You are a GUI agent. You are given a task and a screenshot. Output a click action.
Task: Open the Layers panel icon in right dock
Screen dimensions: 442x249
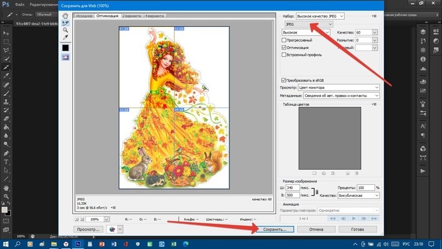click(x=423, y=32)
